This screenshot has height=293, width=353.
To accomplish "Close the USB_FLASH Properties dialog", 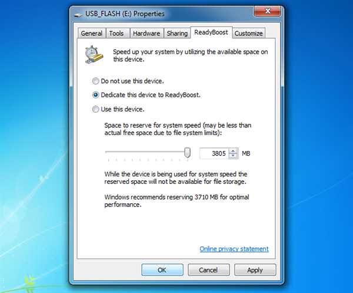I will coord(267,11).
